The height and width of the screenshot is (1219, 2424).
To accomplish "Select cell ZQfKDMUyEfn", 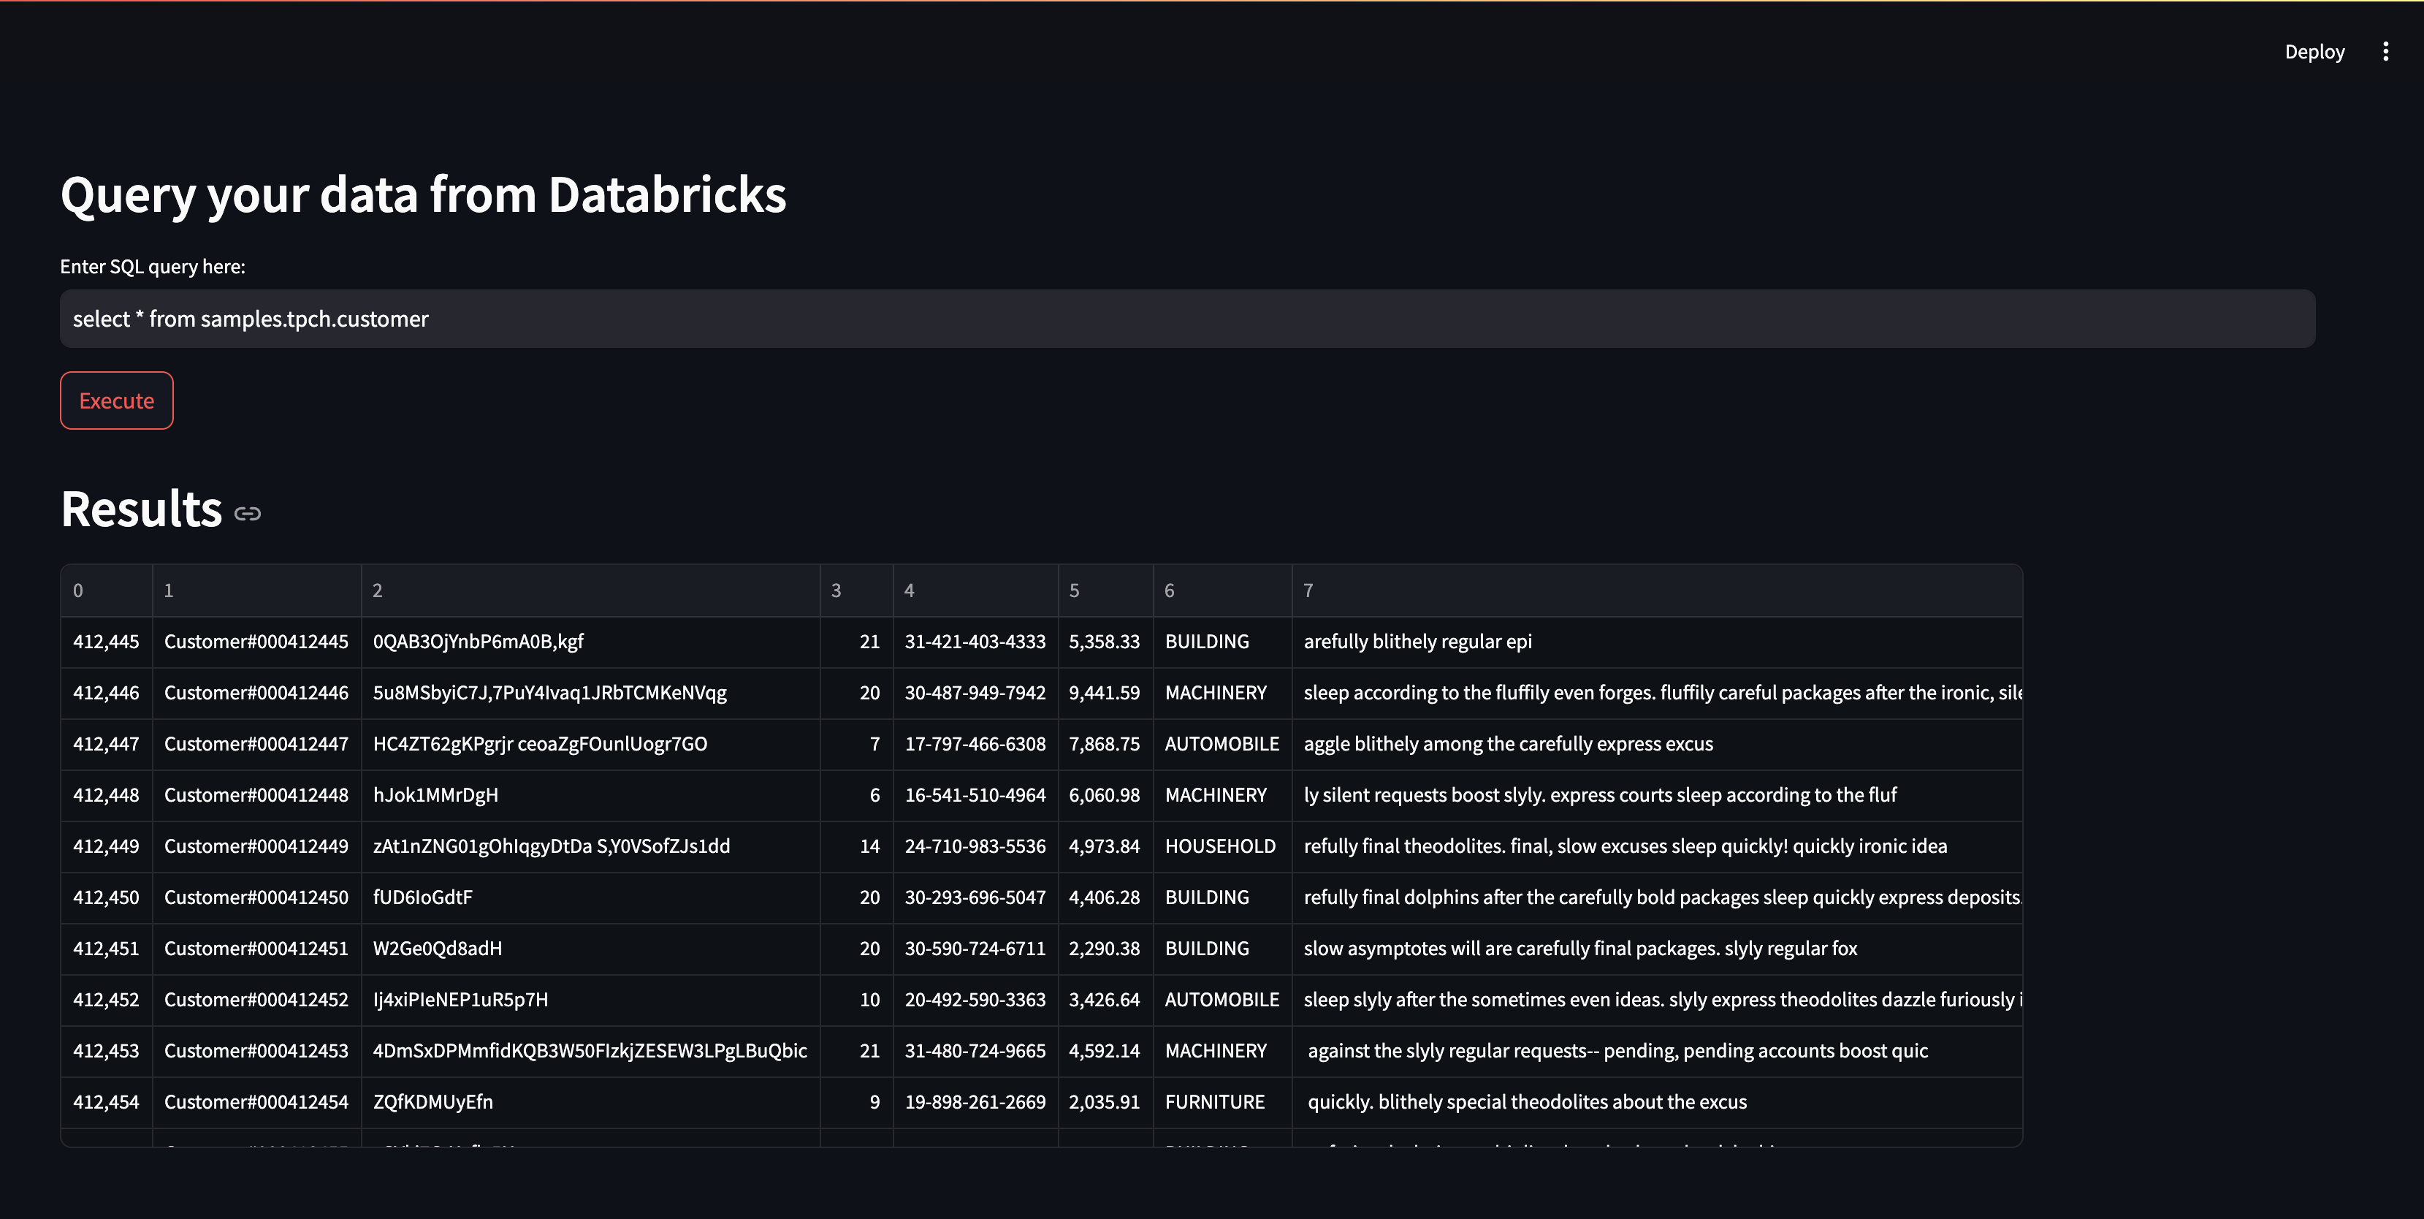I will [x=591, y=1102].
